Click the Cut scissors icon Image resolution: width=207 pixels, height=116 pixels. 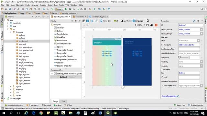coord(23,9)
